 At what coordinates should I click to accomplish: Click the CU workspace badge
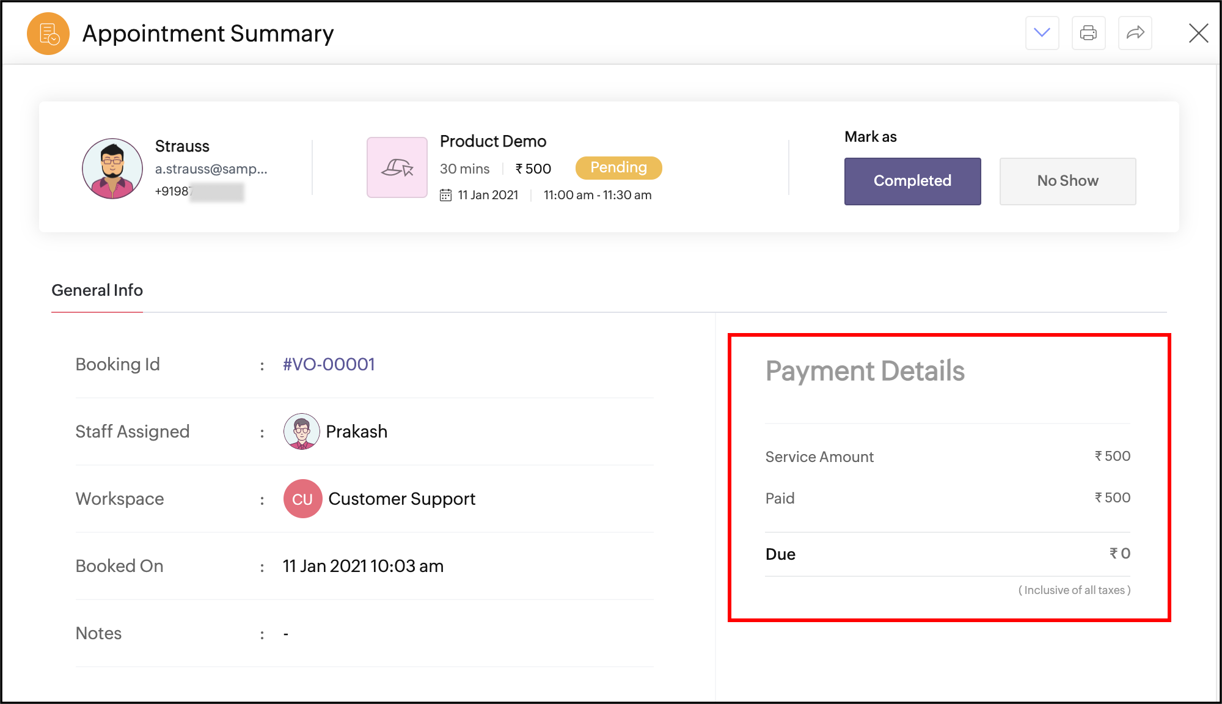[x=302, y=499]
